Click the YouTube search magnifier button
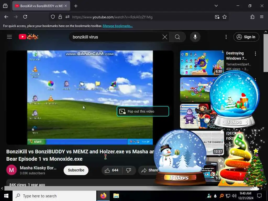268x201 pixels. [x=177, y=37]
